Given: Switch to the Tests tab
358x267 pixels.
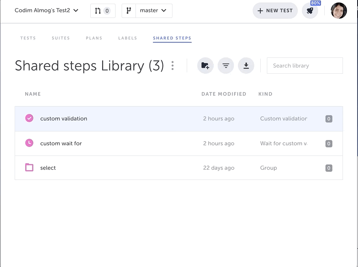Looking at the screenshot, I should pyautogui.click(x=28, y=38).
